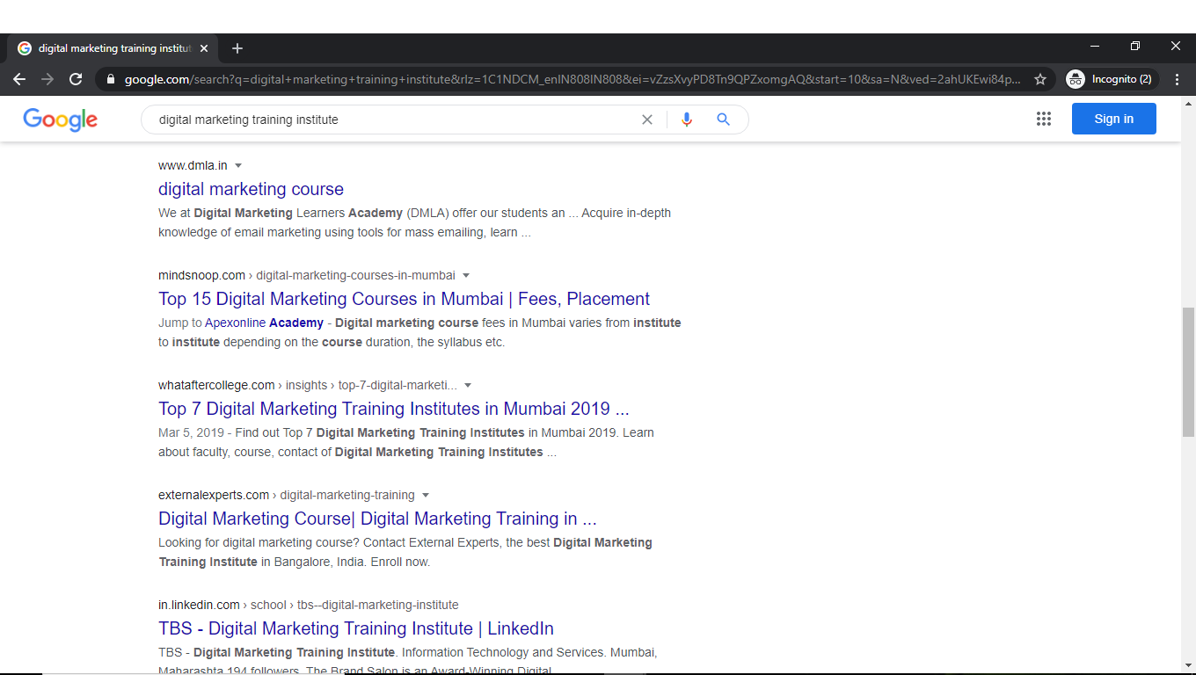Jump to Apexonline Academy link in snippet

pyautogui.click(x=264, y=323)
